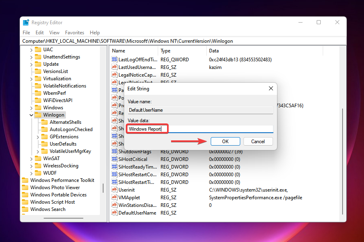Click the Virtualization folder icon
364x242 pixels.
pos(38,79)
